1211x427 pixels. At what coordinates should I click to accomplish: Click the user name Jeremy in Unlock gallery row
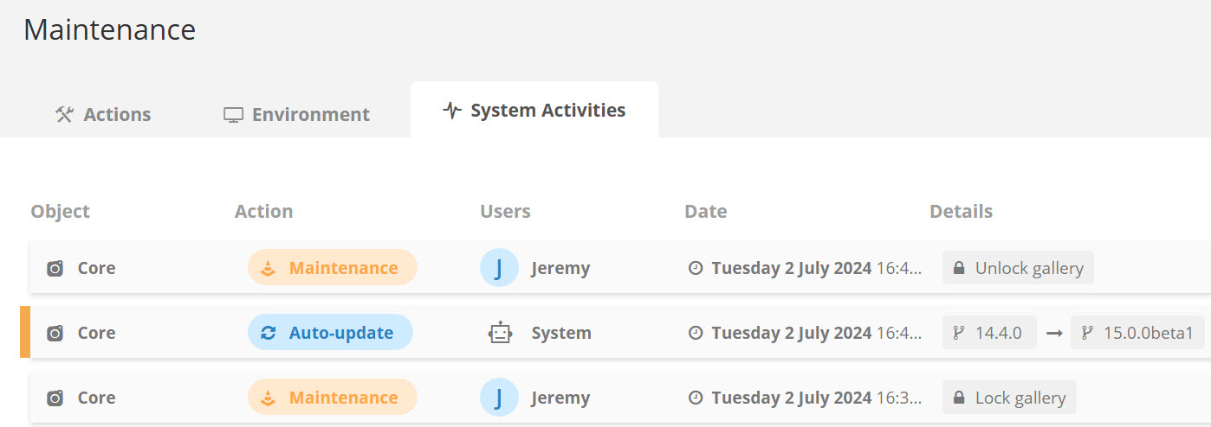click(560, 268)
